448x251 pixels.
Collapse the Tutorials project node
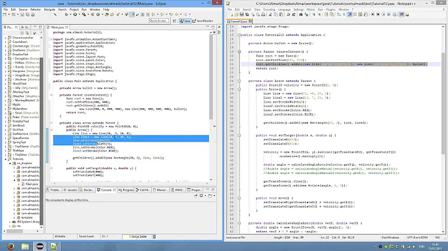(x=6, y=159)
